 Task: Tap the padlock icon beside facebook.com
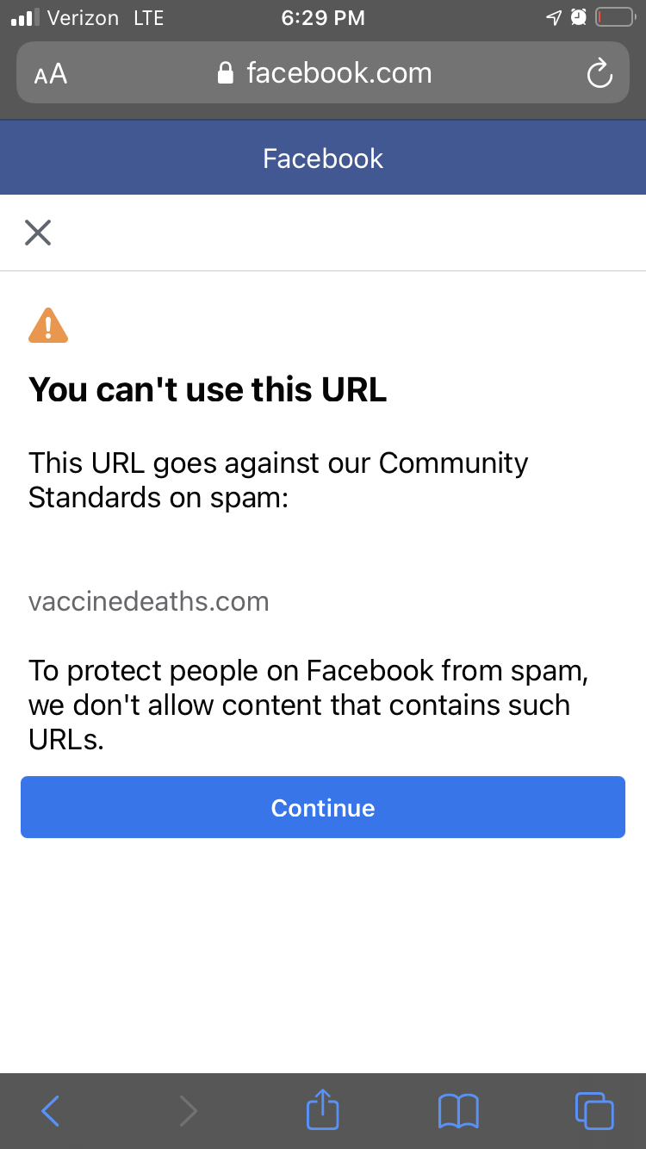pos(226,73)
